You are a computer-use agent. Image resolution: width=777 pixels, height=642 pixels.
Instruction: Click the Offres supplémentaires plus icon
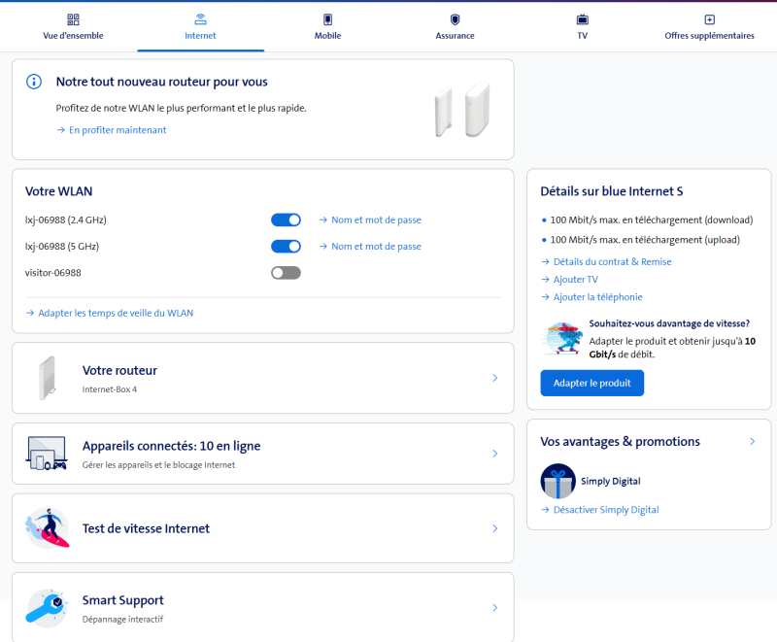709,19
